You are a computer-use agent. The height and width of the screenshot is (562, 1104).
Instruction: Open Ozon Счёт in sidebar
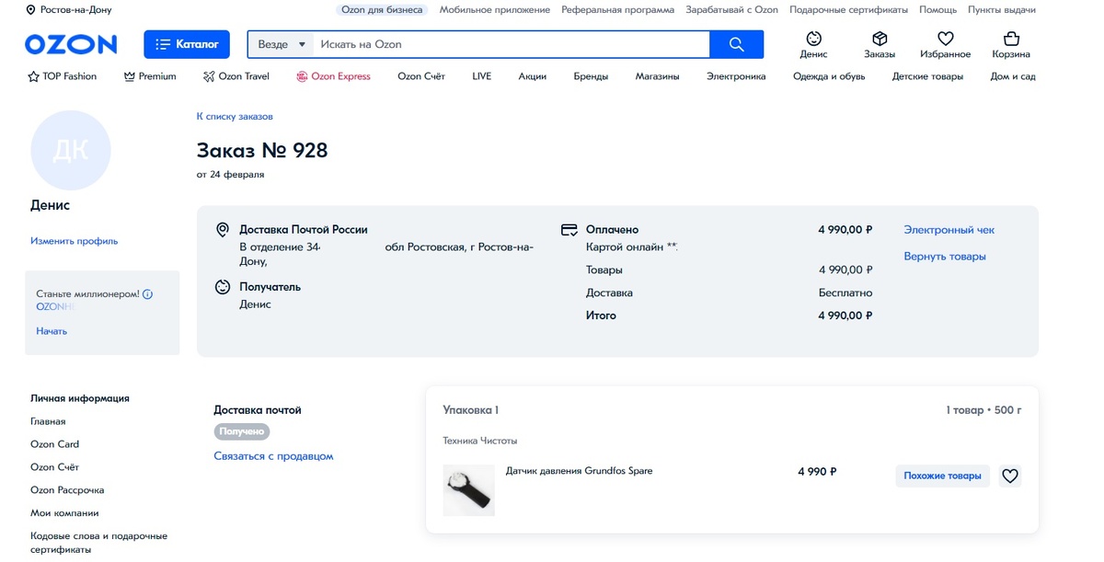pyautogui.click(x=55, y=467)
